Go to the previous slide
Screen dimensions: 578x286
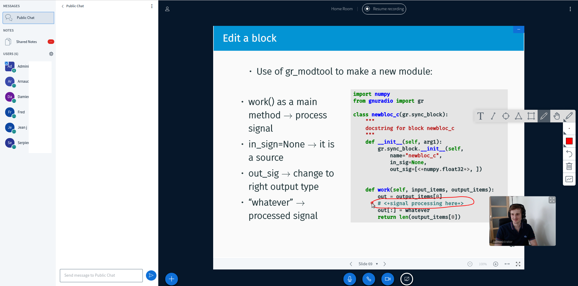[x=351, y=264]
